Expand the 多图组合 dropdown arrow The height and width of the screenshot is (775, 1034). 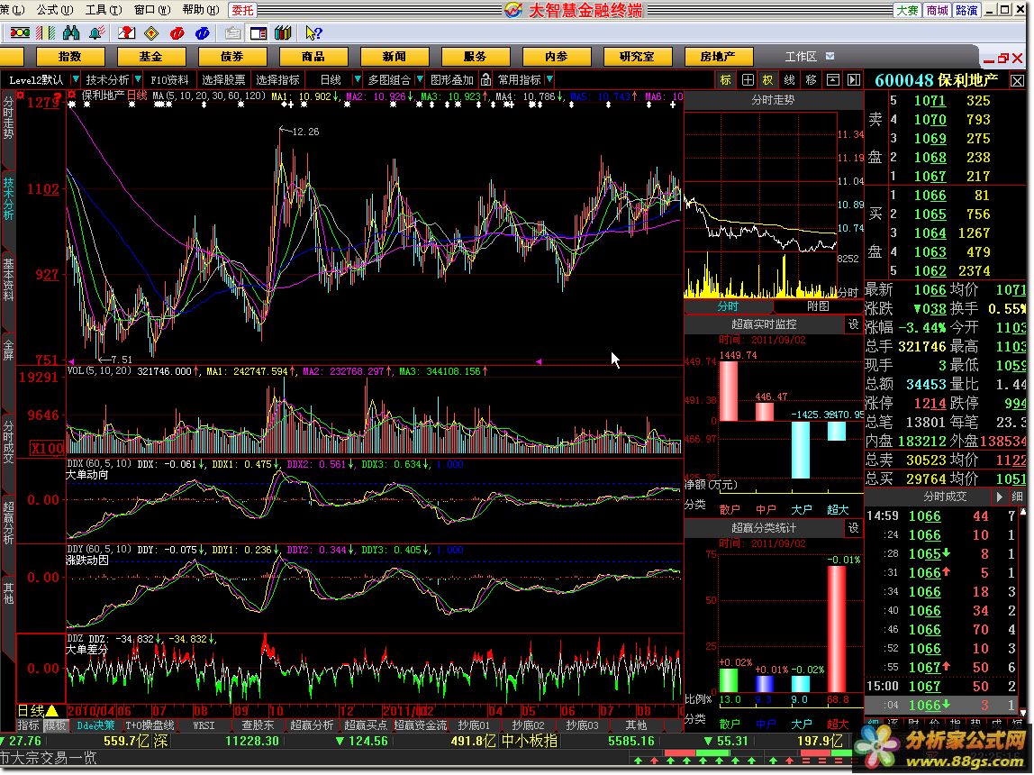[420, 80]
